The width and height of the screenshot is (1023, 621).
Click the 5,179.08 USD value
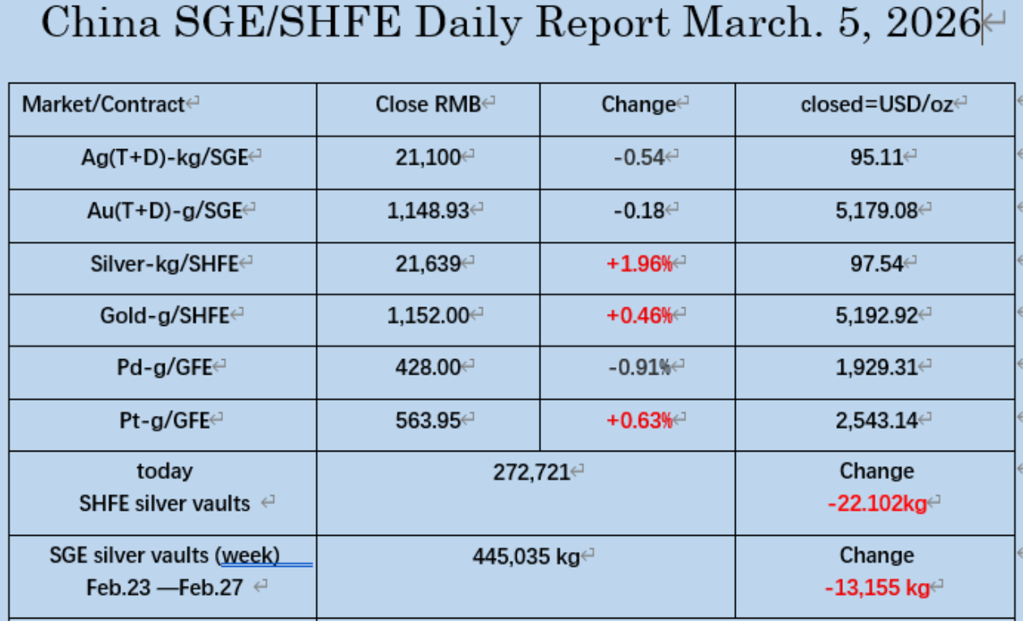coord(876,211)
